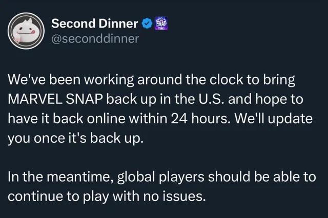Viewport: 328px width, 218px height.
Task: Click the line starting "We've been working around"
Action: 152,80
